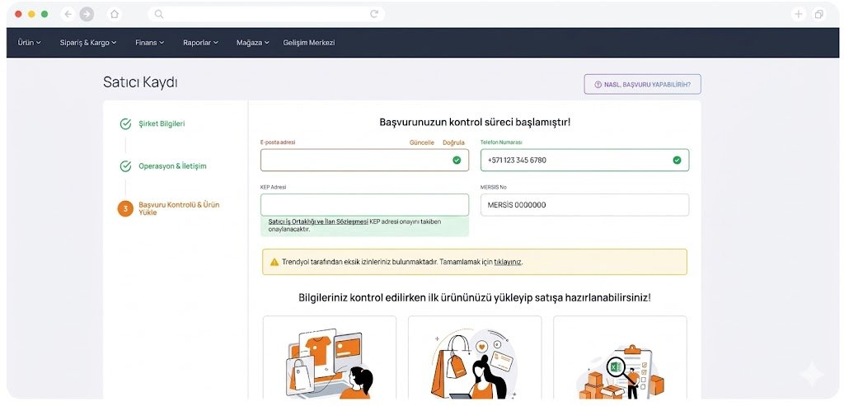Select the Şirket Bilgileri completed step

tap(161, 124)
